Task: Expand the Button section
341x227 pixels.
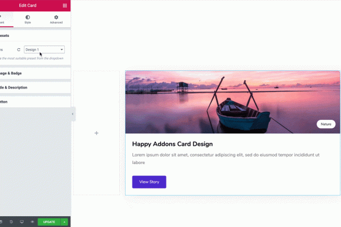Action: (x=35, y=102)
